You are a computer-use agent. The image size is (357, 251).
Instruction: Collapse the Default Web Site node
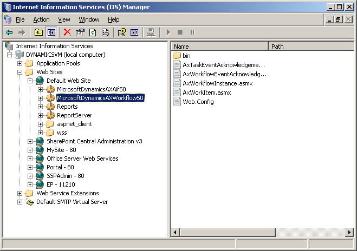(x=30, y=81)
